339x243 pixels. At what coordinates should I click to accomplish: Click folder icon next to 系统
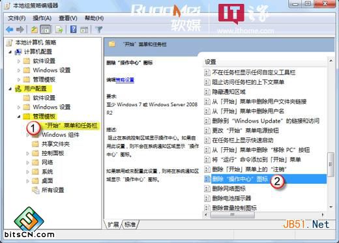pyautogui.click(x=35, y=172)
